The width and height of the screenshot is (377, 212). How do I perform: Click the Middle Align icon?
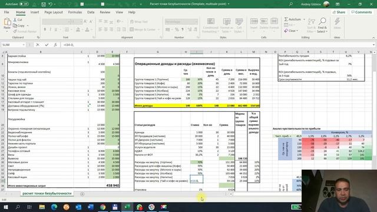tap(106, 22)
